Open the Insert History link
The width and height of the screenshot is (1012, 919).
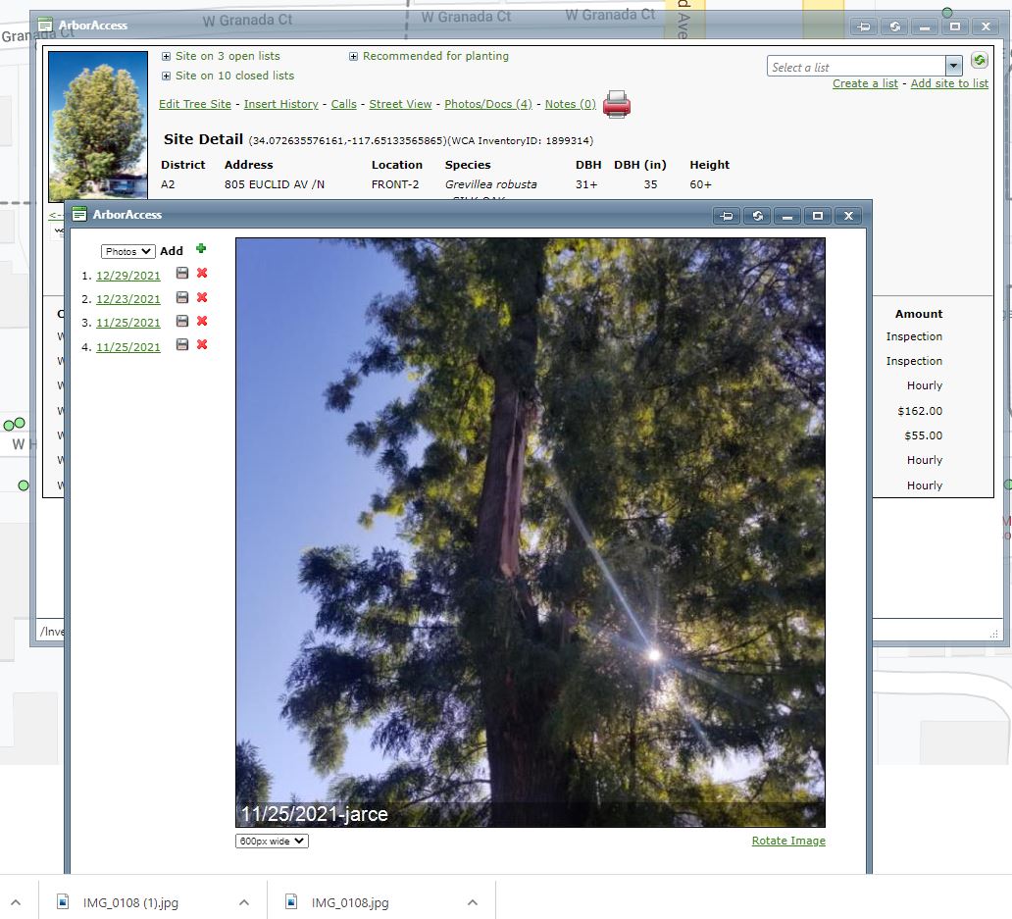tap(280, 104)
